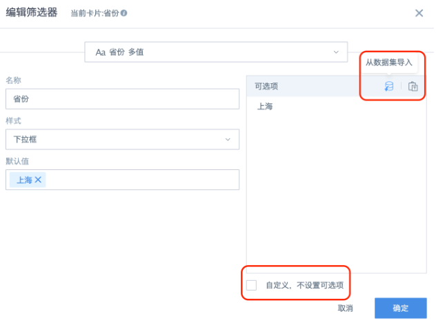The image size is (445, 327).
Task: Remove the 上海 default value tag
Action: point(38,180)
